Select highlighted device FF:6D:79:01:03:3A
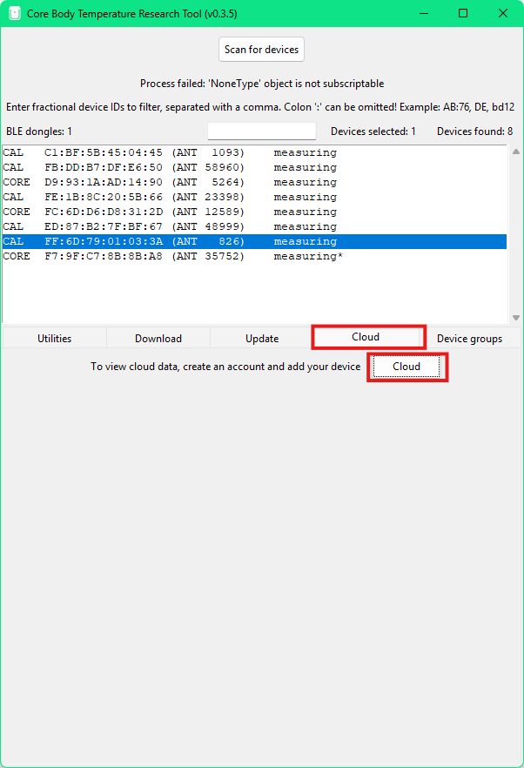 click(254, 241)
